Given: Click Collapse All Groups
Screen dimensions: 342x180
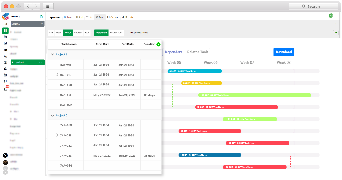Looking at the screenshot, I should click(x=138, y=32).
